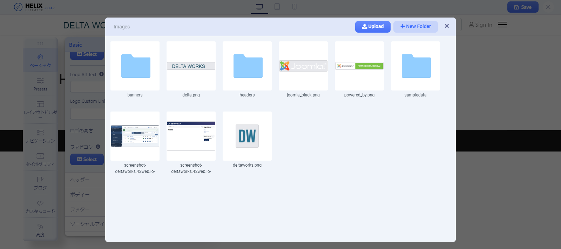Switch to mobile preview icon

coord(295,7)
